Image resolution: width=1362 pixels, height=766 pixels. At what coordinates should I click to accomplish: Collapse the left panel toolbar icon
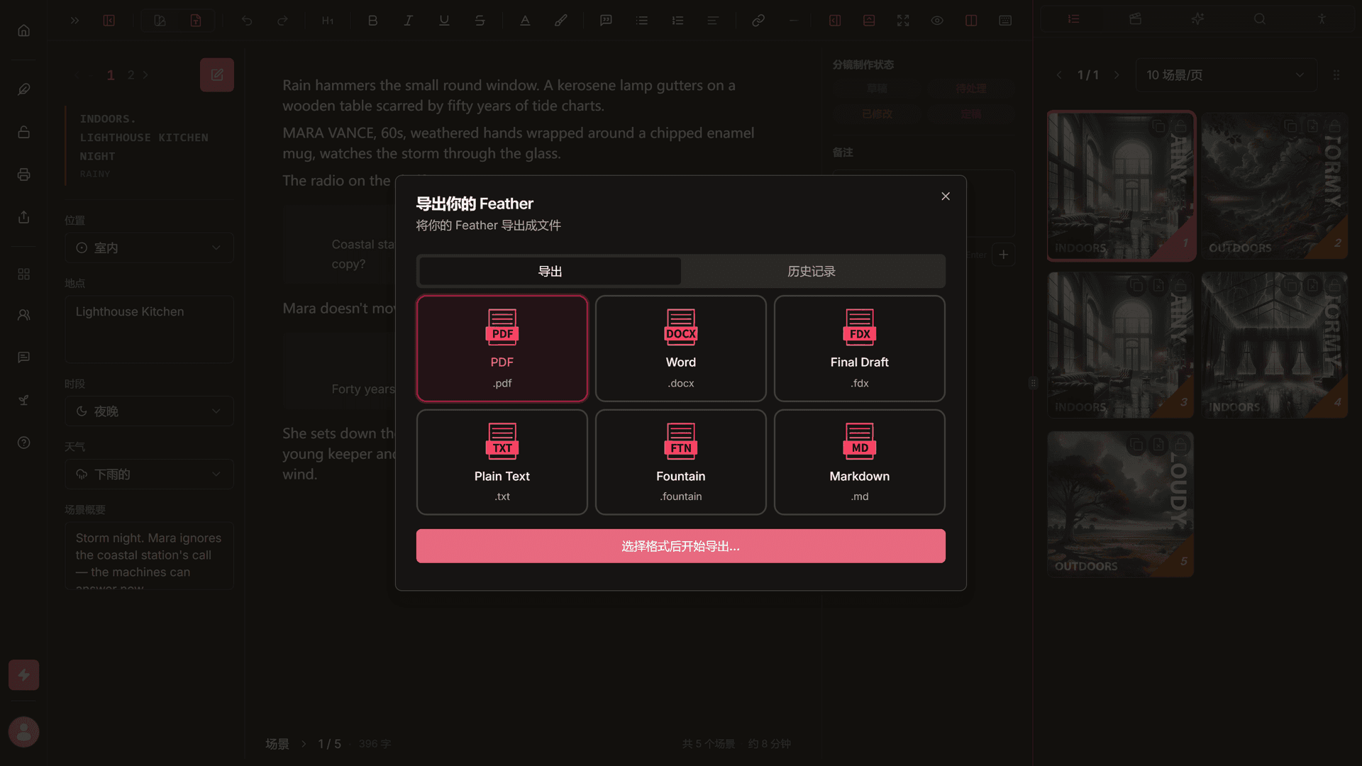pyautogui.click(x=109, y=21)
